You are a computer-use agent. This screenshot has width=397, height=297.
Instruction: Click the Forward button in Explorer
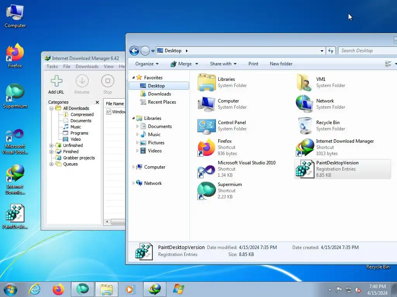(145, 51)
